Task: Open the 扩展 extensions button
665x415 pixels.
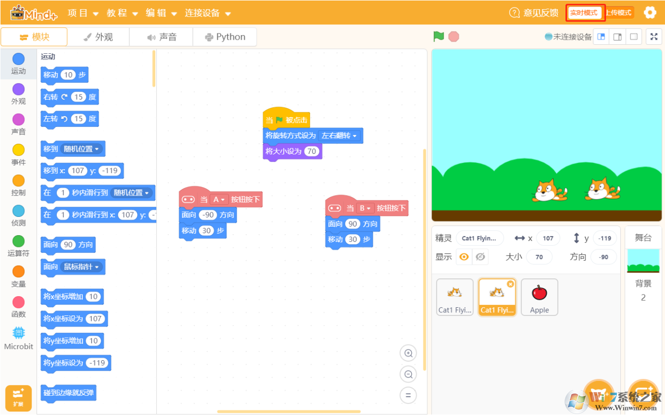Action: click(x=18, y=398)
